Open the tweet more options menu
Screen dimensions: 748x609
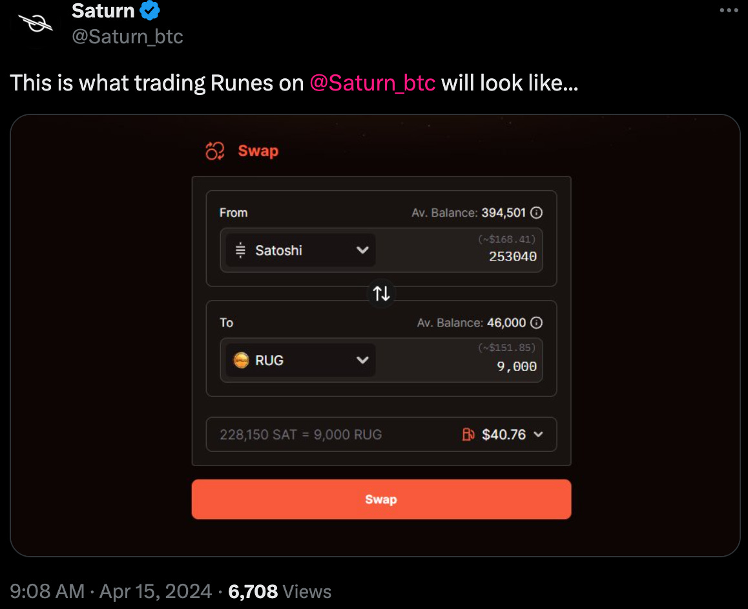click(x=728, y=11)
